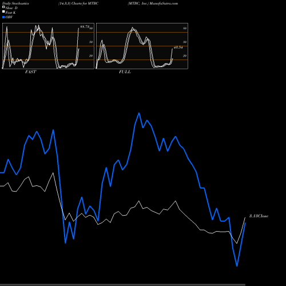Click the highest peak of blue OBV line
286x286 pixels.
pyautogui.click(x=139, y=113)
